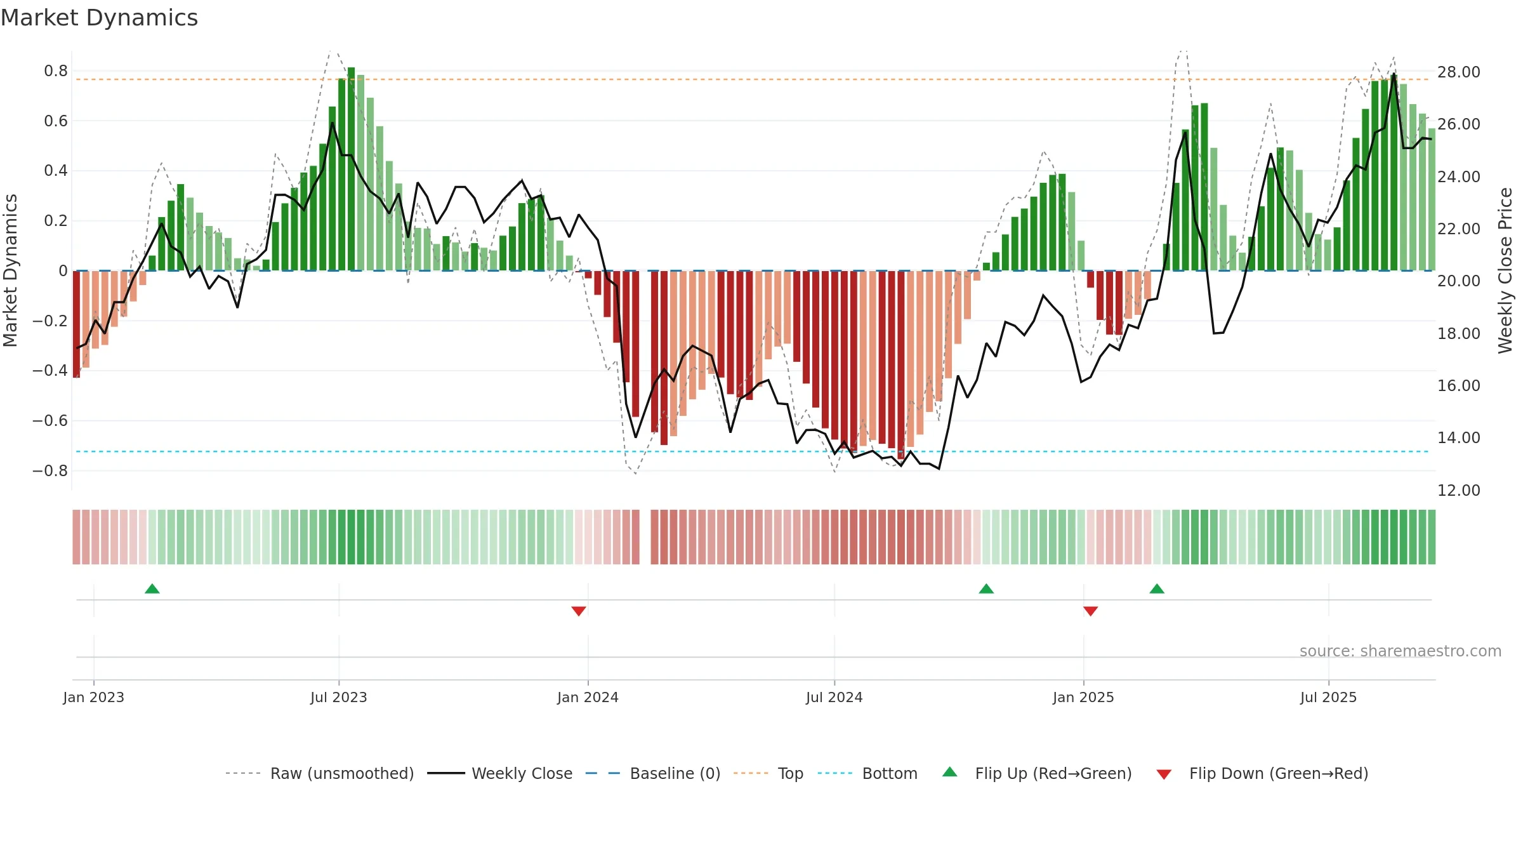Click the Jan 2025 x-axis label

pos(1084,697)
